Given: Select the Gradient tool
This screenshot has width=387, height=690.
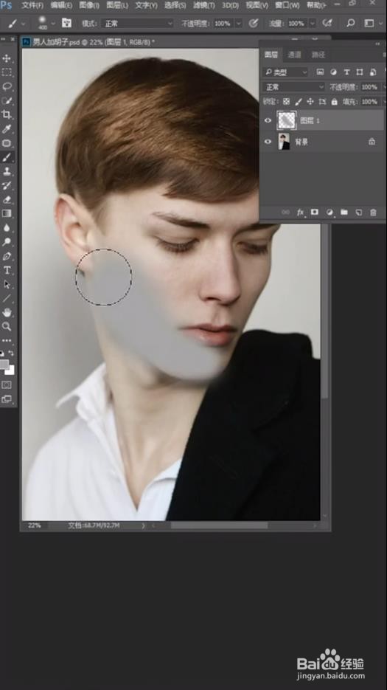Looking at the screenshot, I should tap(7, 213).
